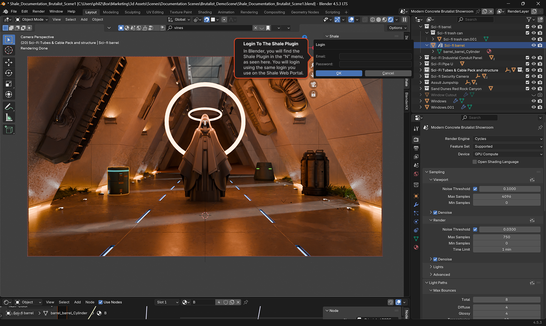Click the Password input field
546x326 pixels.
point(375,64)
